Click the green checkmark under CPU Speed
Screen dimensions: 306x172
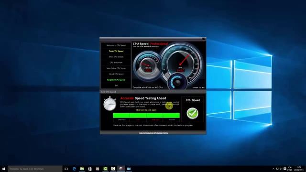pyautogui.click(x=192, y=113)
